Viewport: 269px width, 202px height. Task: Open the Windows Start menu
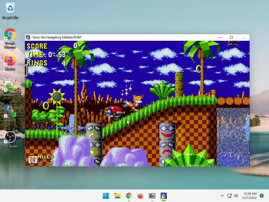tap(106, 196)
